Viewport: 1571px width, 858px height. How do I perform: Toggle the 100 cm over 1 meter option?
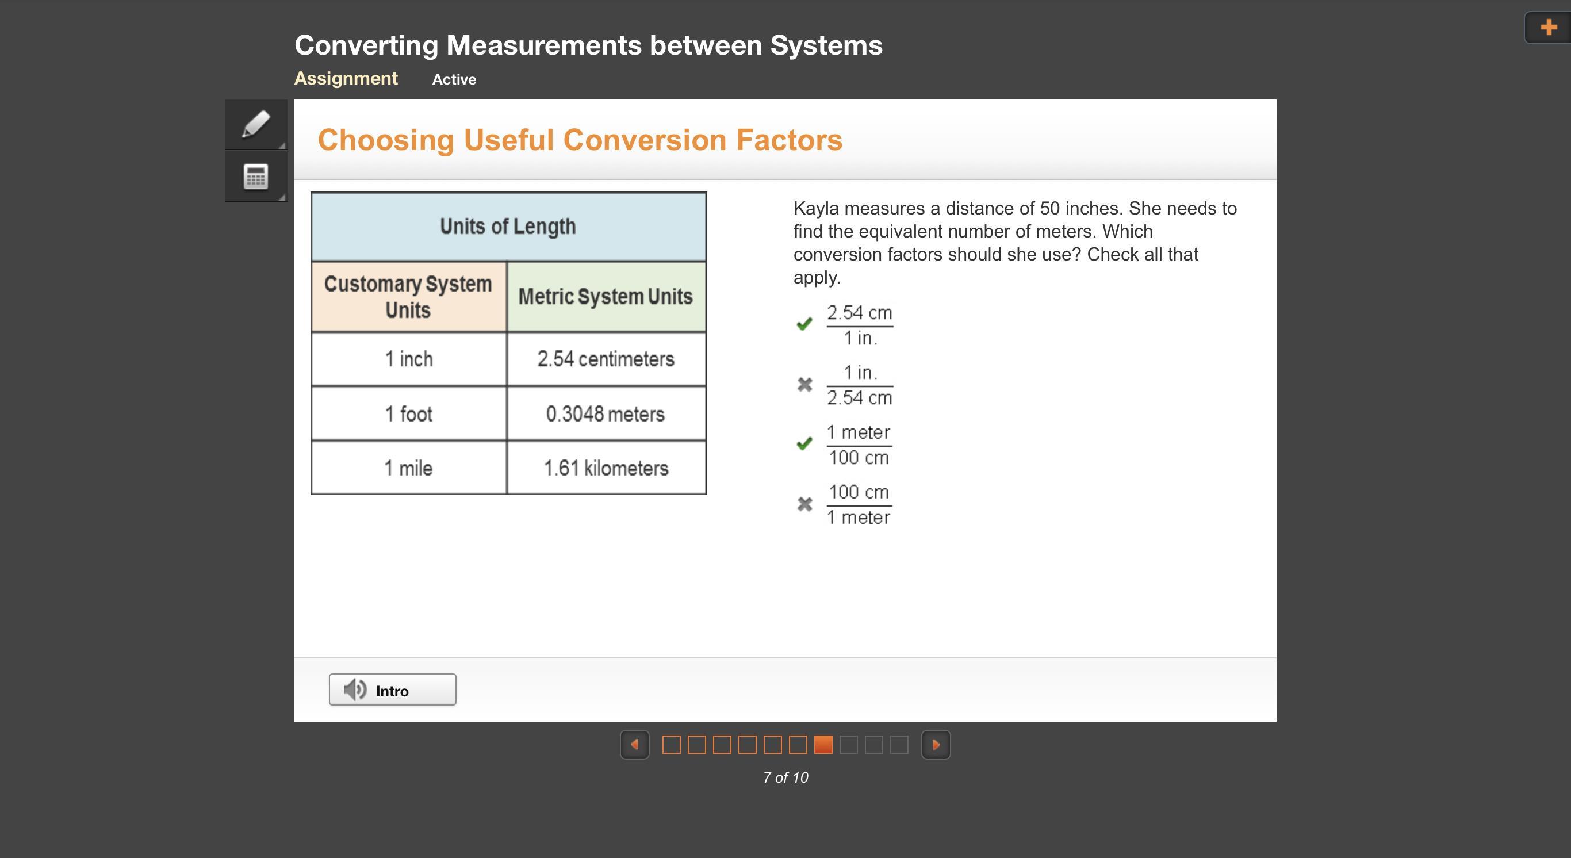point(804,504)
